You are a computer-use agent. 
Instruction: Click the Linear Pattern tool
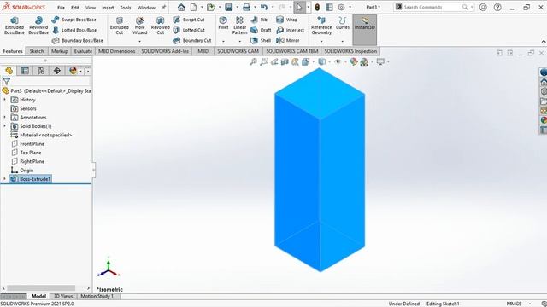[x=239, y=26]
